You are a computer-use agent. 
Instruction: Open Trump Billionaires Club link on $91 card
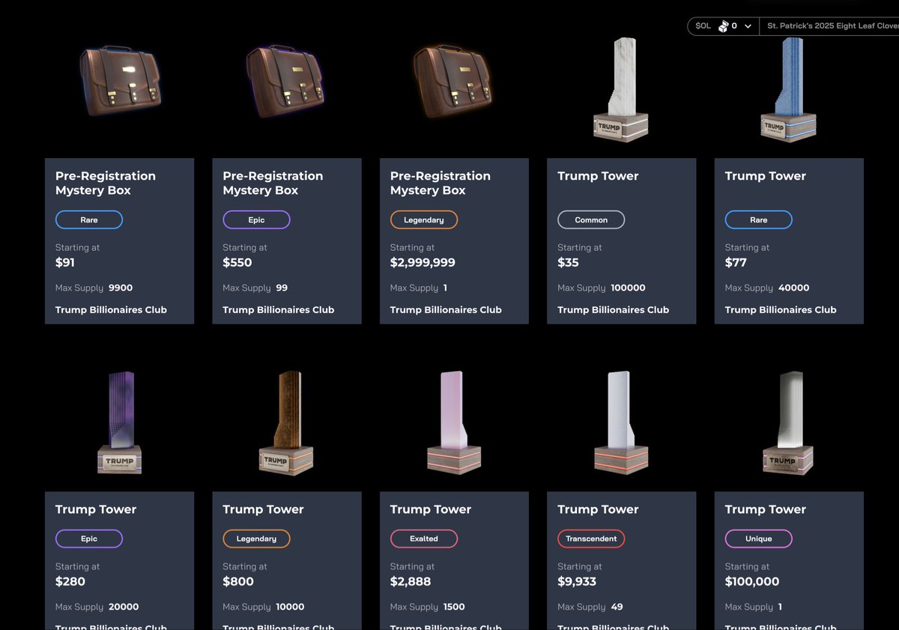(x=111, y=309)
